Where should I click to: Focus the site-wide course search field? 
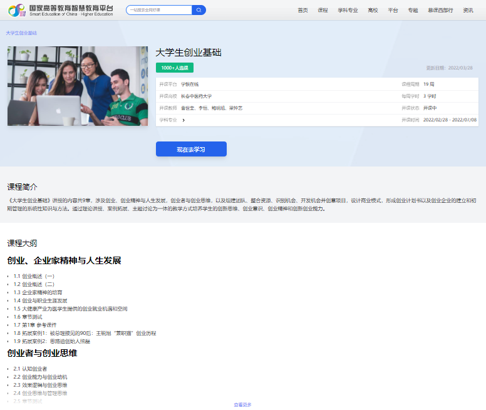(159, 10)
